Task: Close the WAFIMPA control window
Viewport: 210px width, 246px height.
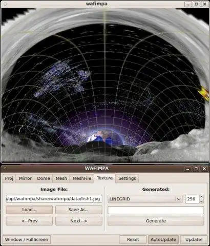Action: tap(204, 169)
